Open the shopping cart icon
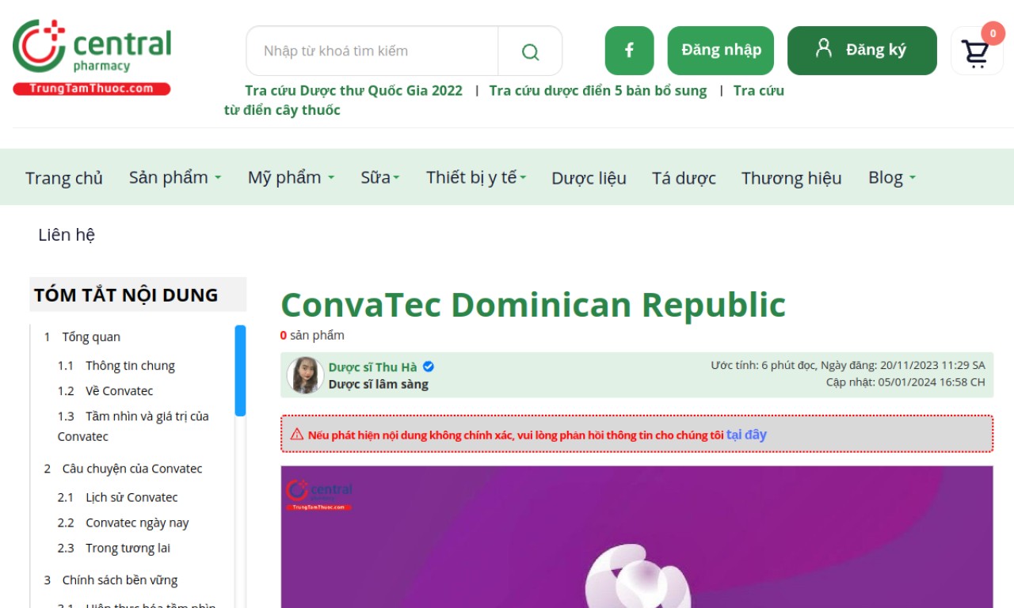 coord(976,52)
